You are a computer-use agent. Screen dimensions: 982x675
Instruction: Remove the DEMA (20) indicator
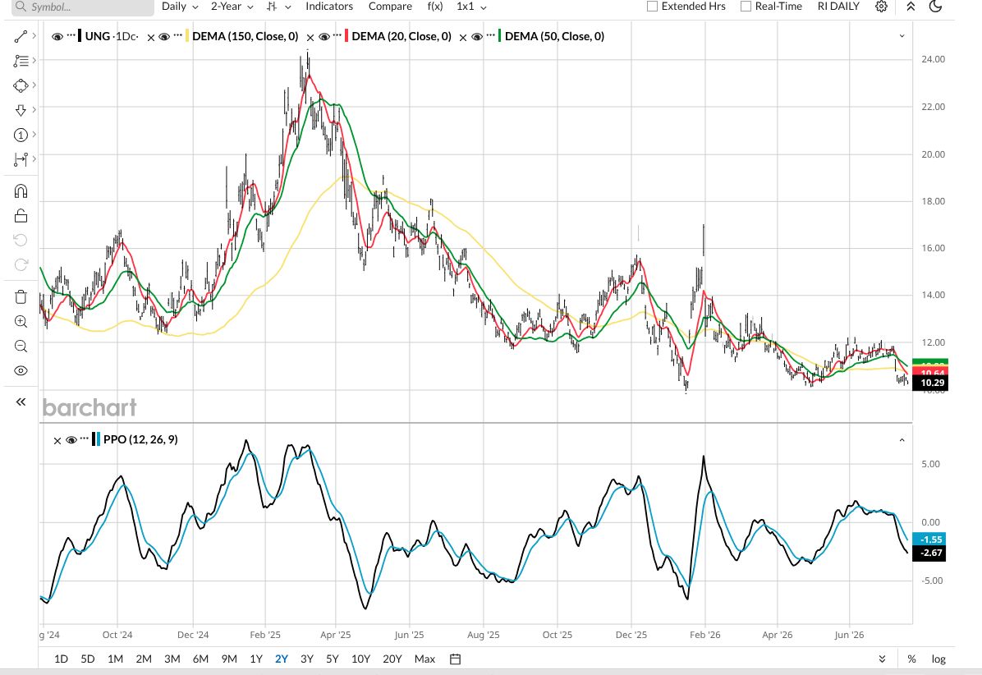[x=310, y=38]
